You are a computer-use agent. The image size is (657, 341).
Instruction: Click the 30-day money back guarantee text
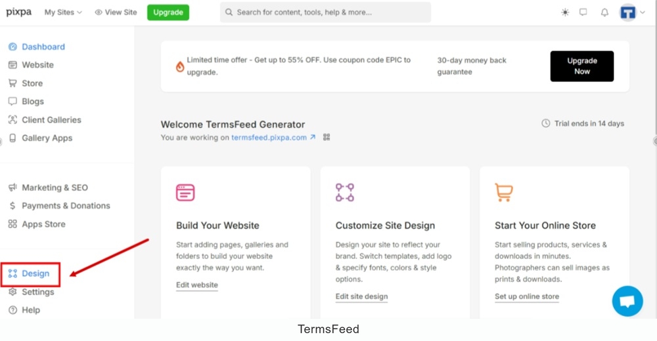(x=472, y=66)
